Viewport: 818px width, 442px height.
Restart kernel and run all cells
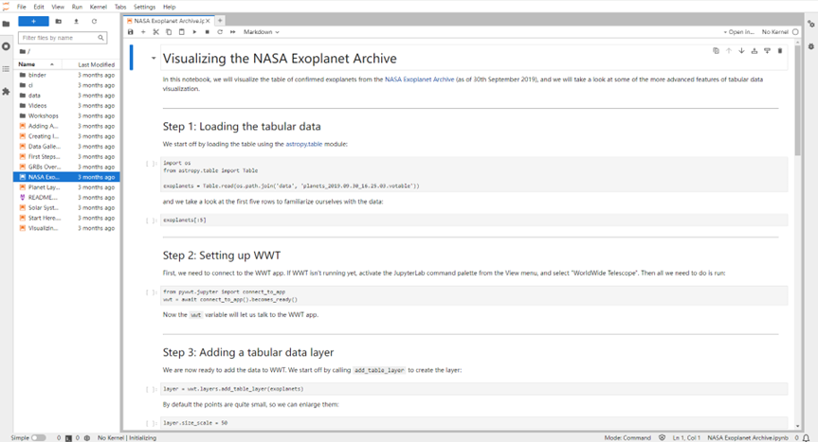232,32
